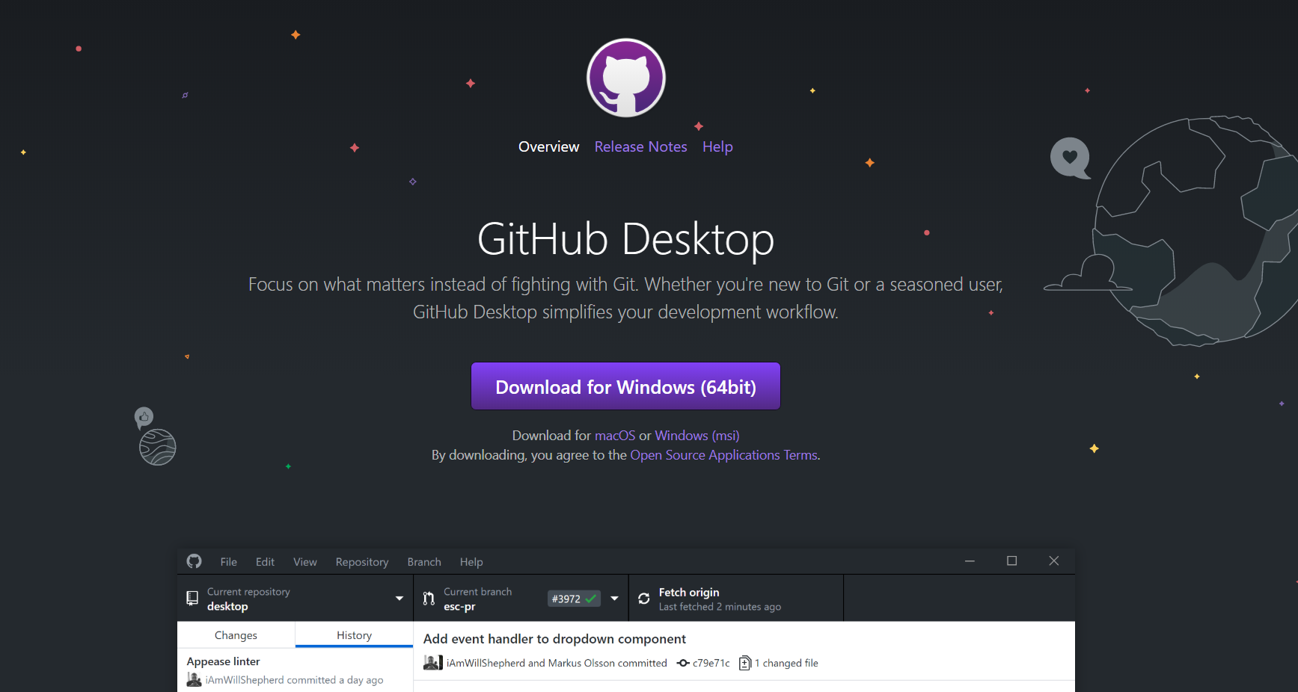Follow the Windows (msi) download link
The height and width of the screenshot is (692, 1298).
point(697,436)
